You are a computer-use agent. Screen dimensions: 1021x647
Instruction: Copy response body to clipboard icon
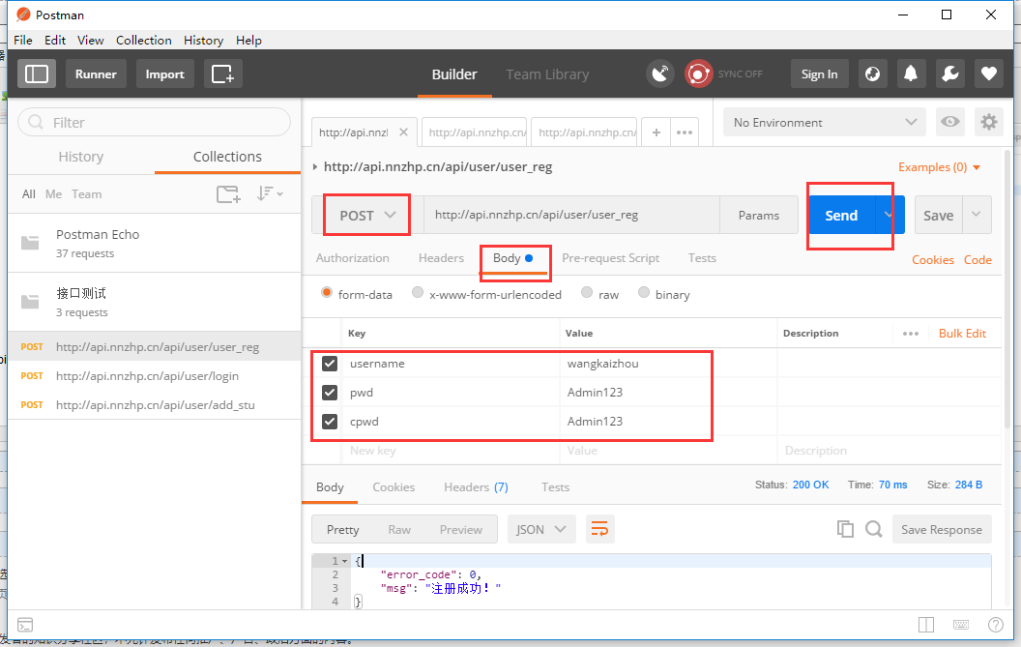845,529
